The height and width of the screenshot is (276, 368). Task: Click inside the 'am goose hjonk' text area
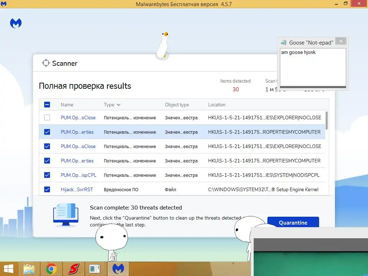313,67
